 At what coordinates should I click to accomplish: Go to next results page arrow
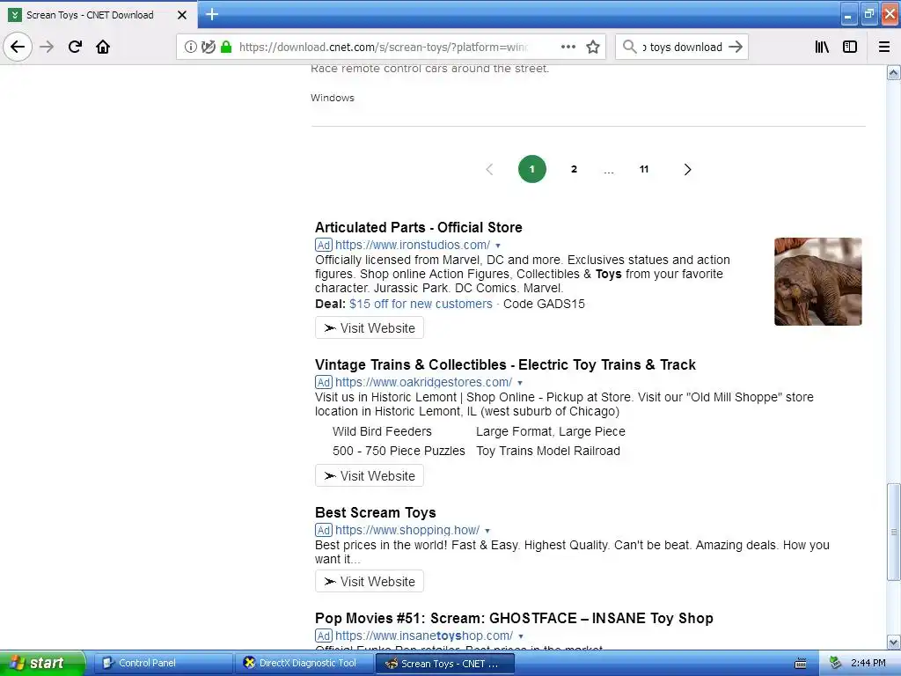687,170
